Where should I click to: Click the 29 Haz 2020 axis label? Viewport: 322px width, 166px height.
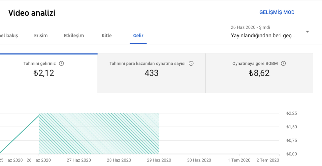pos(159,160)
